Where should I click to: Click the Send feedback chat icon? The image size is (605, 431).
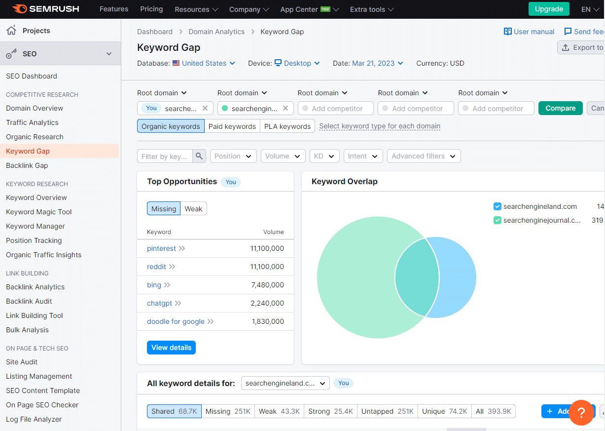coord(568,32)
